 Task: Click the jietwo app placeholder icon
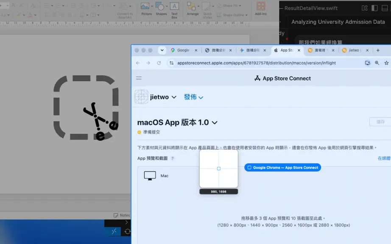pyautogui.click(x=141, y=97)
